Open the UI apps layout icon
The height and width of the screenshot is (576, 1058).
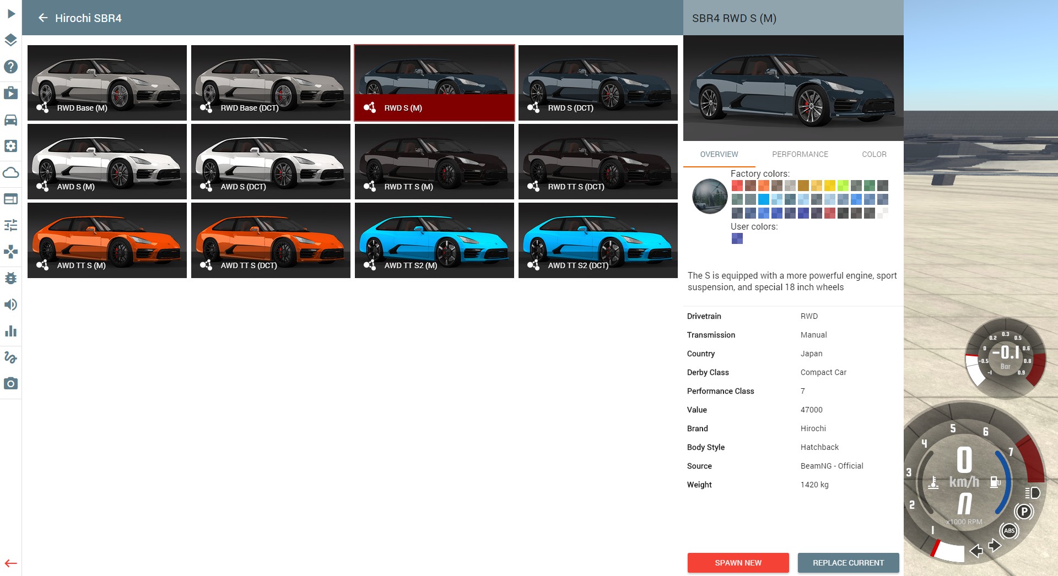[11, 199]
